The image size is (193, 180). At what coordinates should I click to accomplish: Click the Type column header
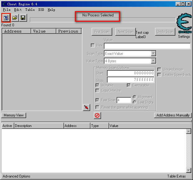click(100, 126)
